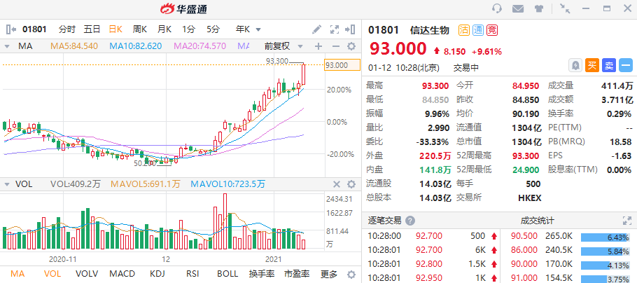Switch to 五日 five-day chart
The image size is (637, 283).
(92, 29)
